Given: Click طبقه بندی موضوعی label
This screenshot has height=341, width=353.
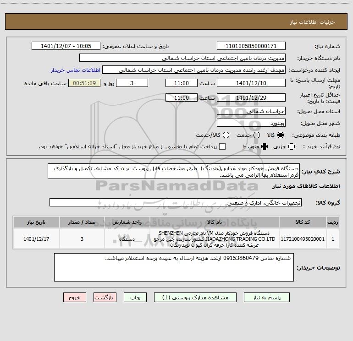Looking at the screenshot, I should click(x=316, y=135).
